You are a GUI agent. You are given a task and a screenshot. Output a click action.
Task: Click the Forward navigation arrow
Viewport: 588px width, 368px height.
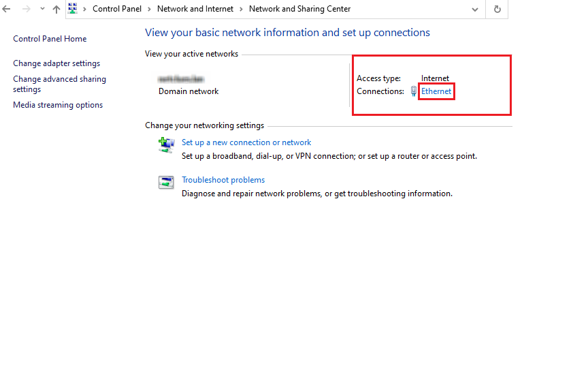(27, 9)
